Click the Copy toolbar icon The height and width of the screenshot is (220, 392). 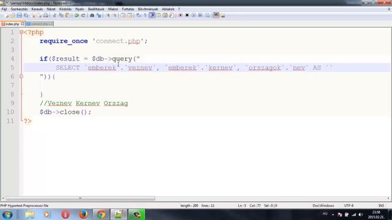(x=61, y=15)
